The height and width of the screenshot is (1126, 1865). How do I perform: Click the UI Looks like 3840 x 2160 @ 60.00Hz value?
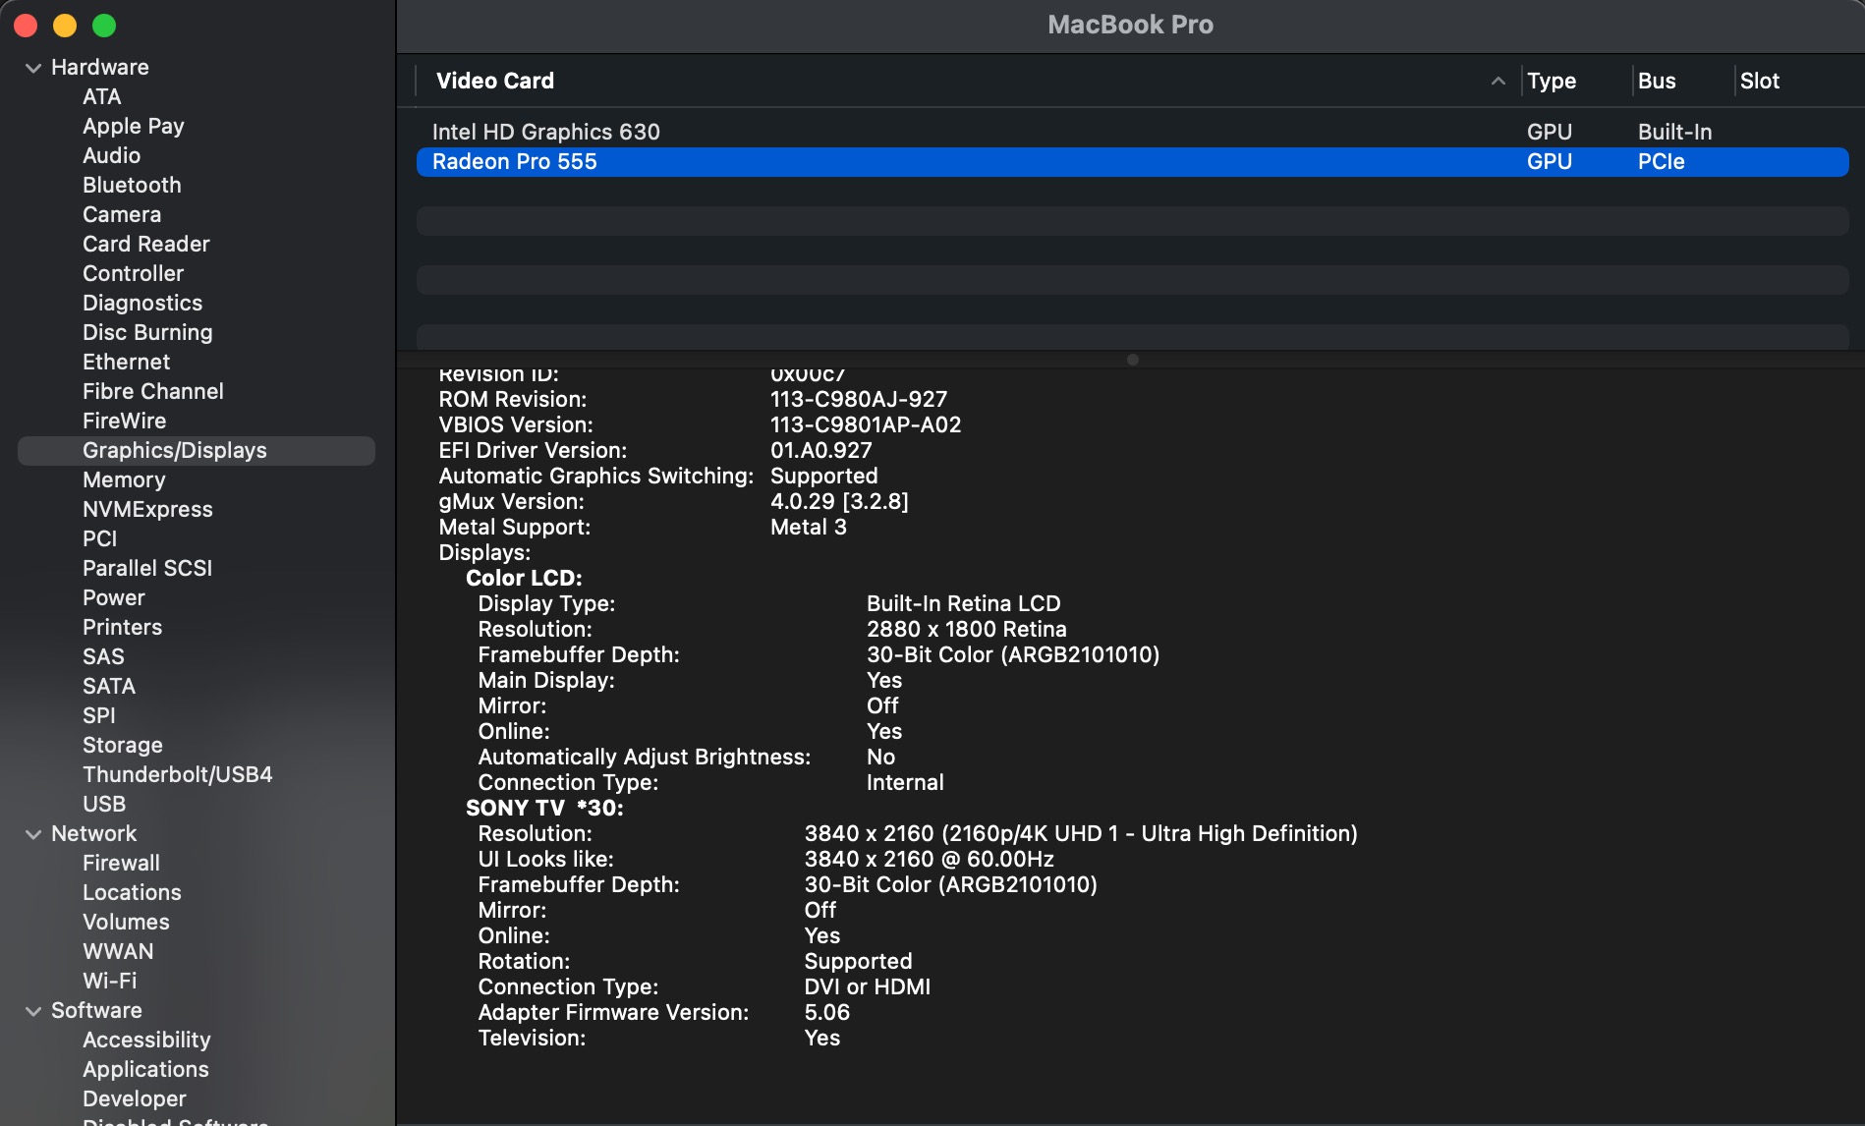tap(930, 859)
